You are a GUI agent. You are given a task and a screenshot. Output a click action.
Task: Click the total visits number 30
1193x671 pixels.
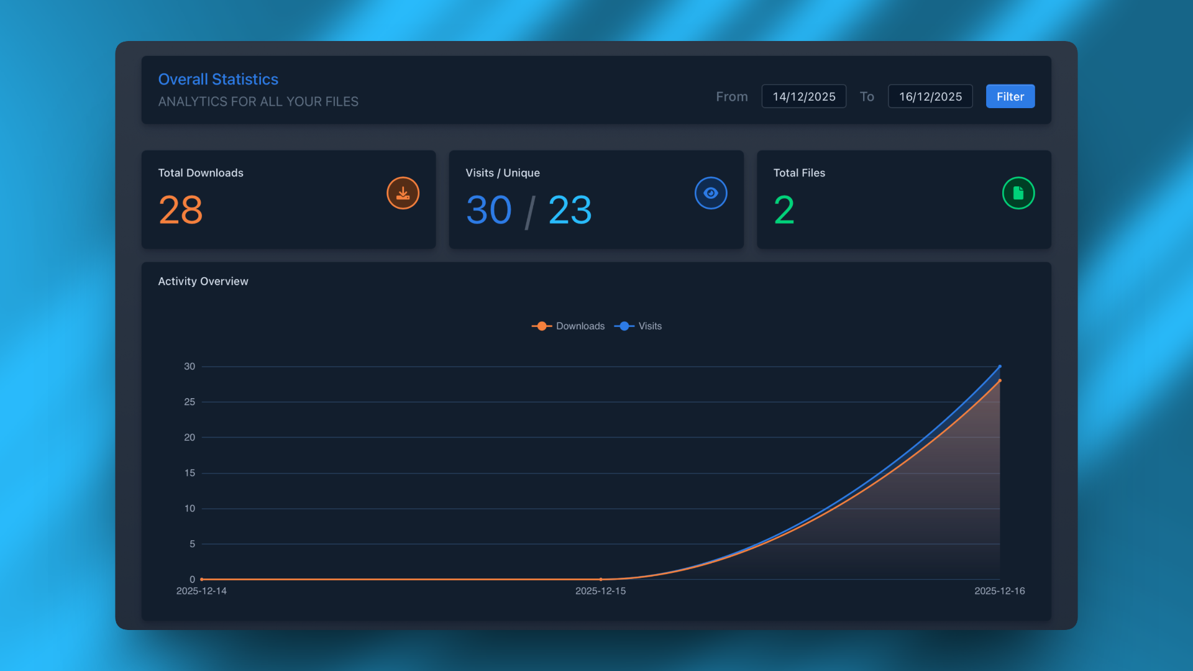(489, 210)
